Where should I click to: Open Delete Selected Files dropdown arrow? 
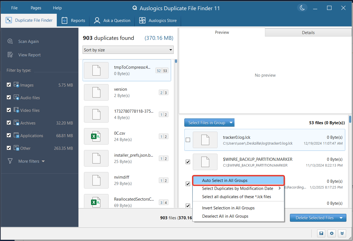click(341, 218)
